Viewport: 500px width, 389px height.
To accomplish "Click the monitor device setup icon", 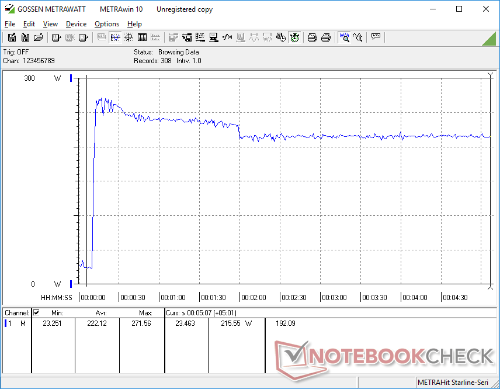I will [214, 37].
